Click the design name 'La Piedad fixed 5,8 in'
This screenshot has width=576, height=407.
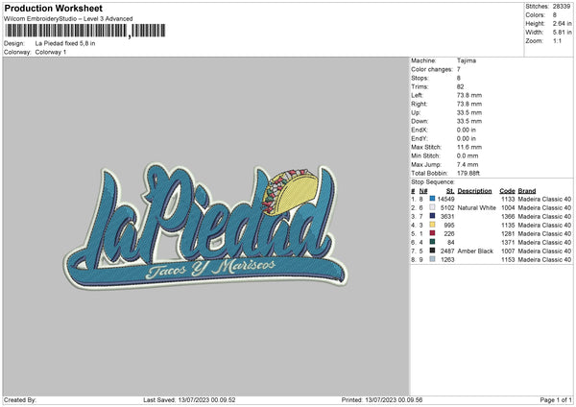[x=65, y=43]
